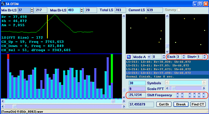Open the Mode A dropdown
This screenshot has width=209, height=114.
tap(149, 57)
